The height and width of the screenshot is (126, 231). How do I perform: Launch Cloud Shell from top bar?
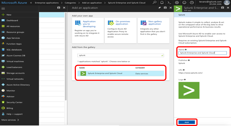pos(169,2)
